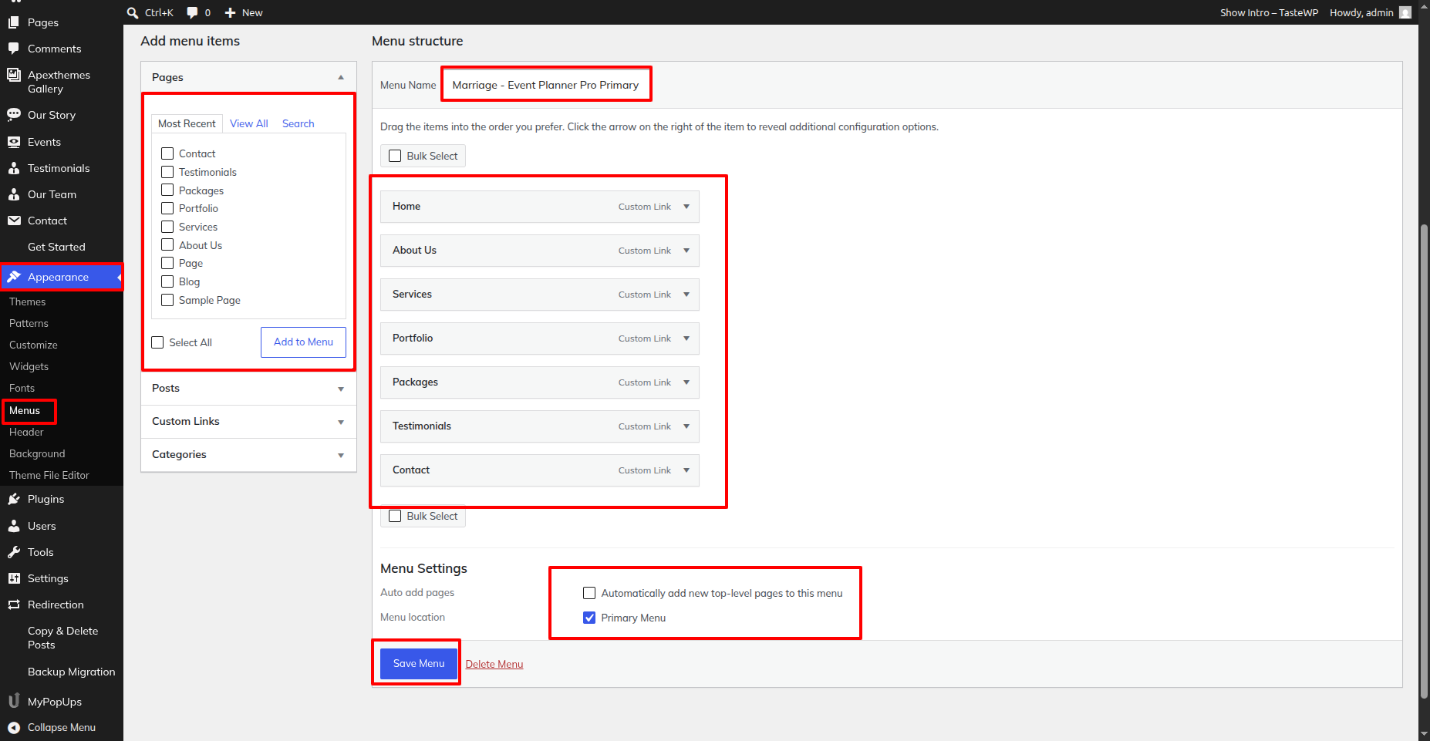Toggle the top Bulk Select checkbox

point(395,156)
